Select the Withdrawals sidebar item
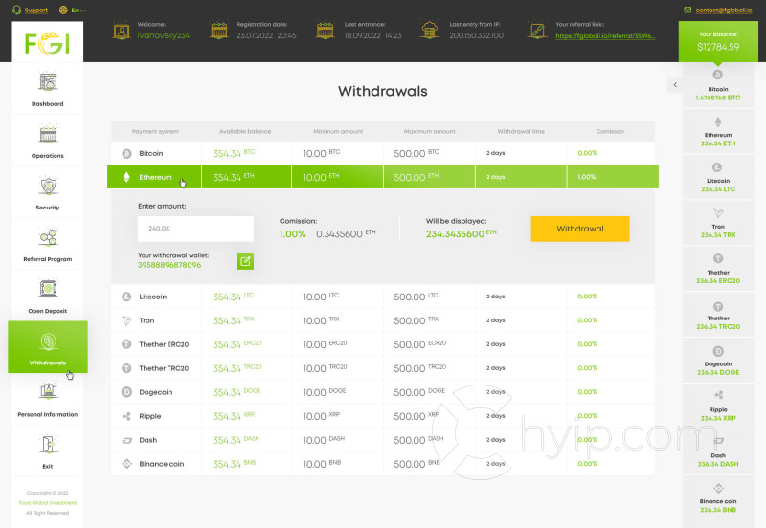The width and height of the screenshot is (766, 528). click(x=48, y=347)
